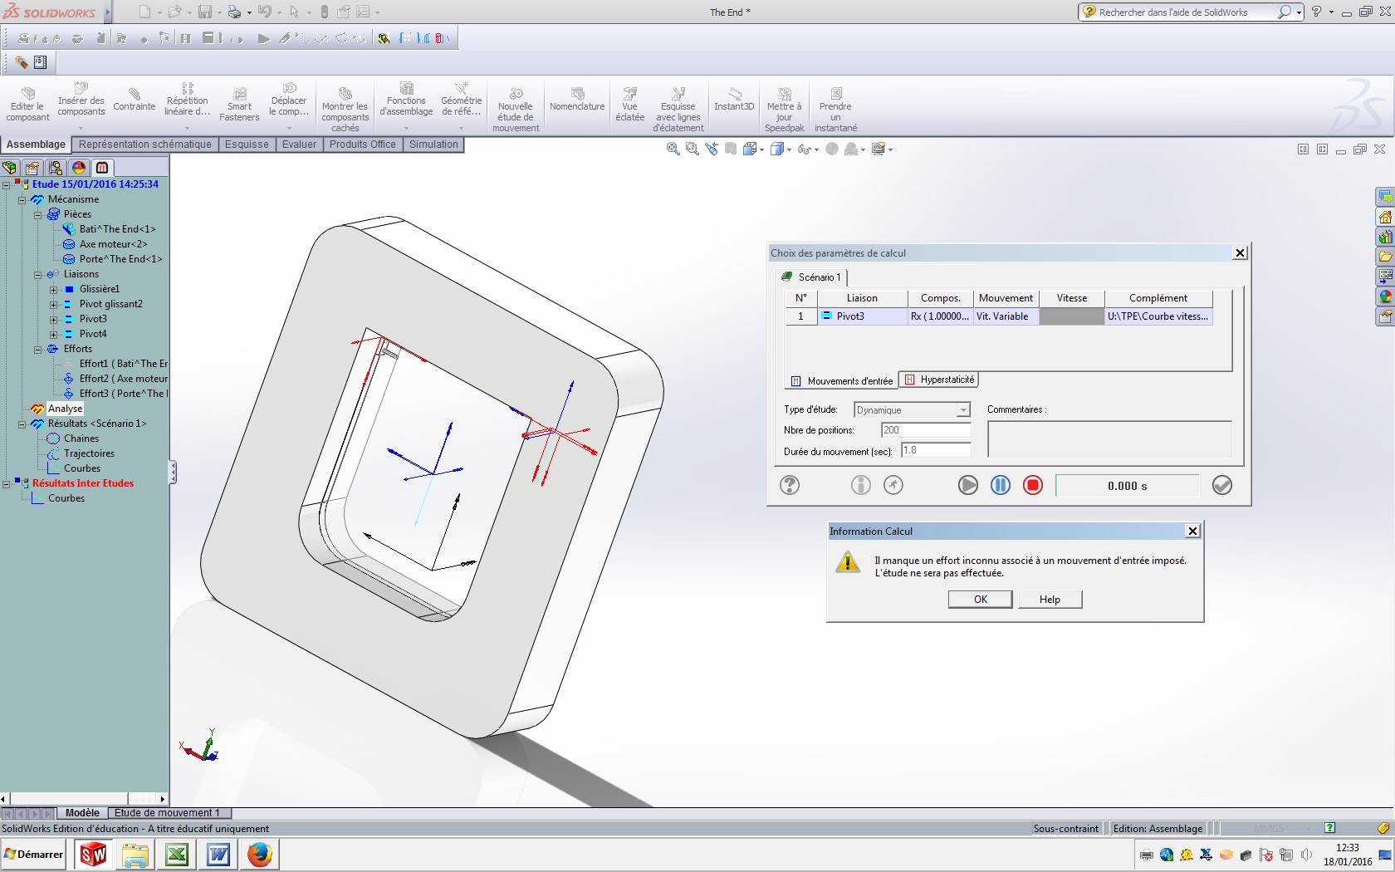Expand the Pivot glissant2 joint node
This screenshot has width=1395, height=872.
tap(54, 304)
